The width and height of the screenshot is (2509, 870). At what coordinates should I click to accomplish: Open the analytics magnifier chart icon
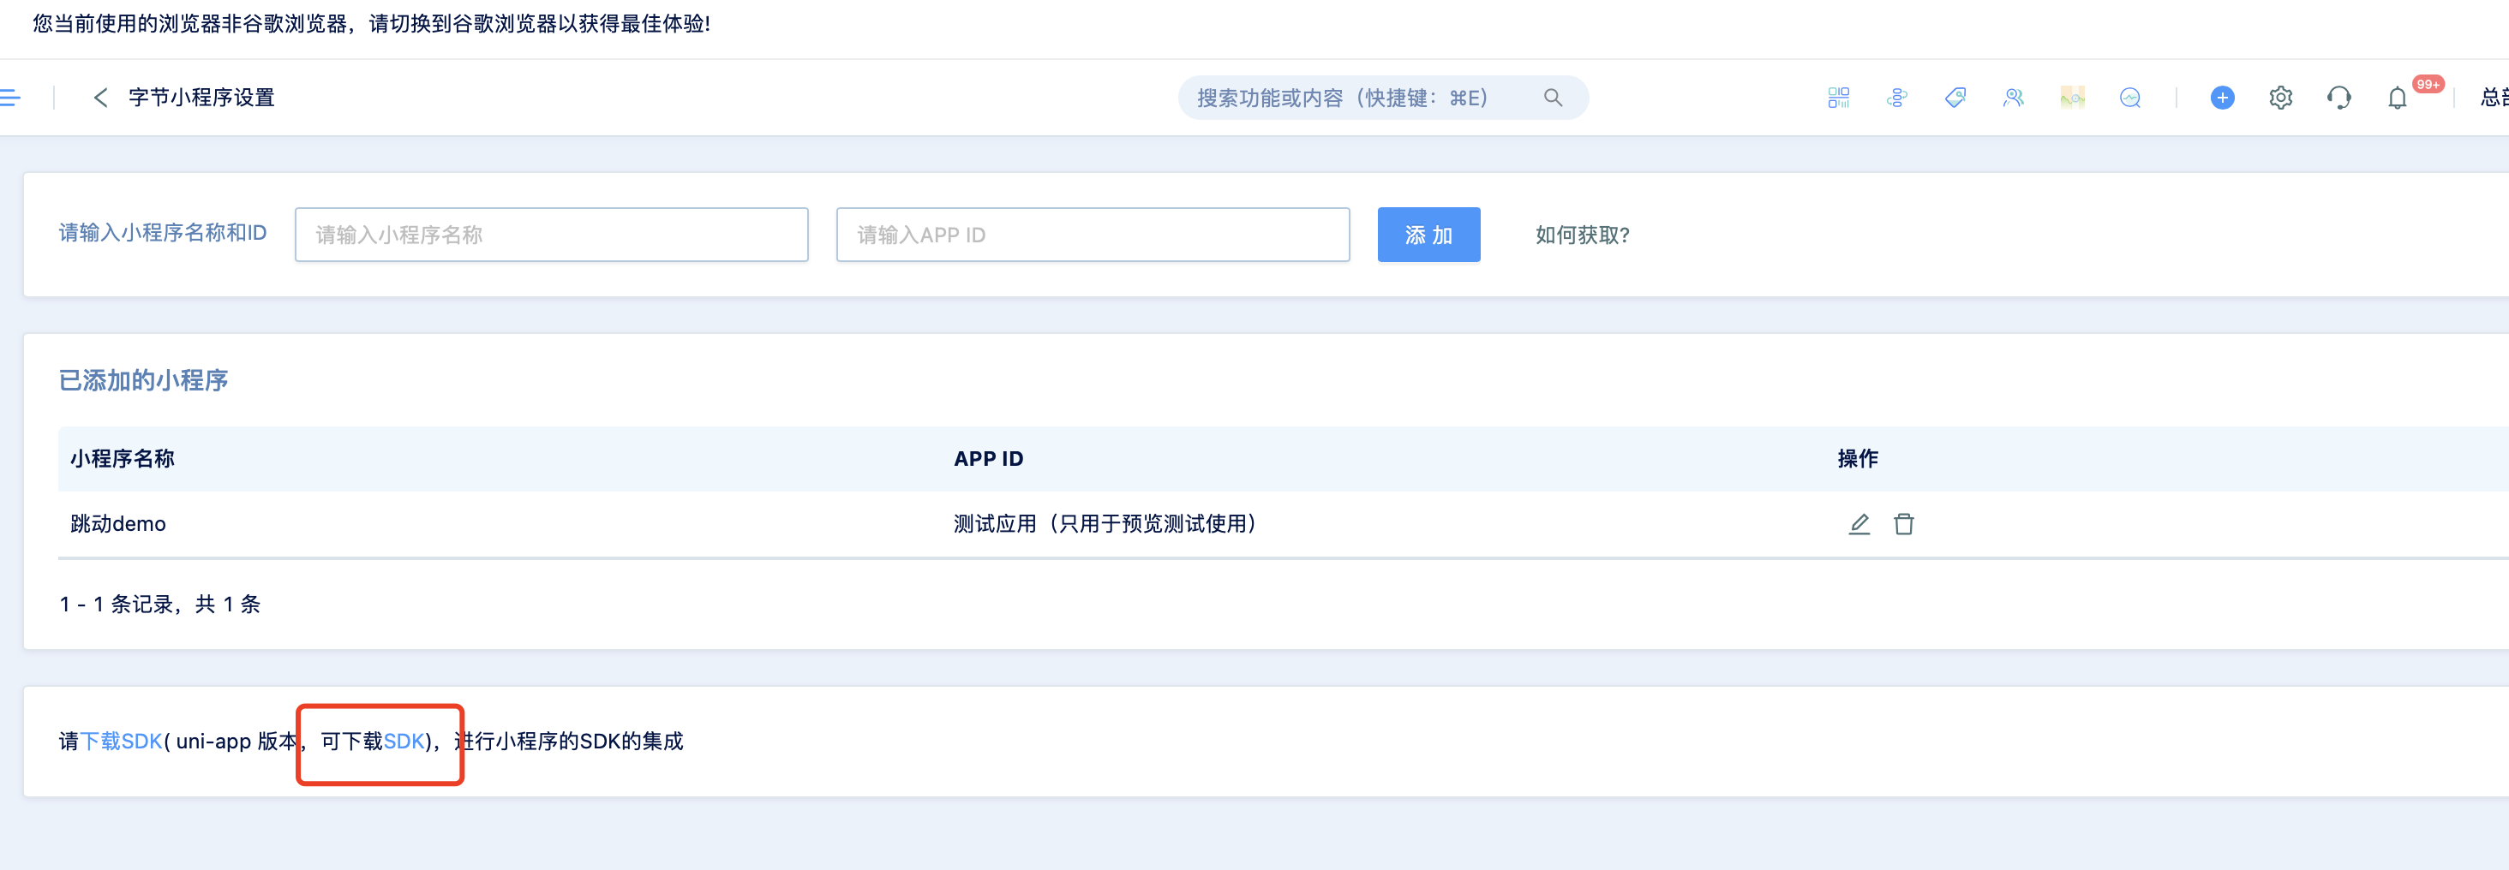point(2130,98)
